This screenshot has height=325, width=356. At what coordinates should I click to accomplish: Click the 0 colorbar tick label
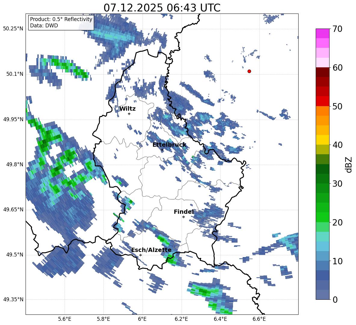335,300
